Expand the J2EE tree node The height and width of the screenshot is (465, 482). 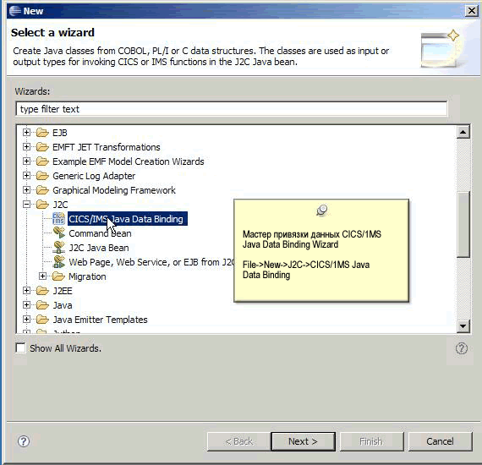pos(27,291)
